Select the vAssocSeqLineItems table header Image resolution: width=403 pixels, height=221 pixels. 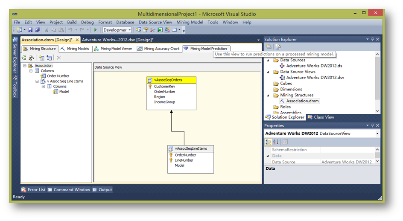click(190, 148)
